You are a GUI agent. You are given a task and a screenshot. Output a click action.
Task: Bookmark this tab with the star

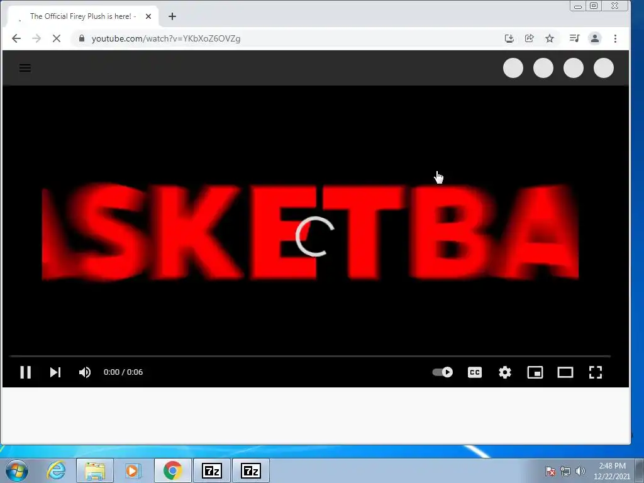(550, 38)
